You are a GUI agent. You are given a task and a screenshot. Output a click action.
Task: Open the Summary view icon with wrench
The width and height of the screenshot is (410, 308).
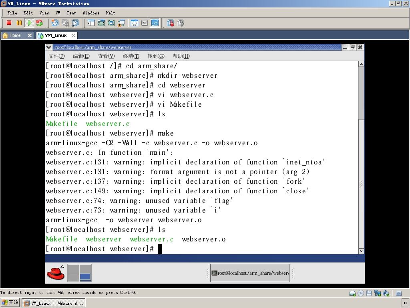[135, 23]
